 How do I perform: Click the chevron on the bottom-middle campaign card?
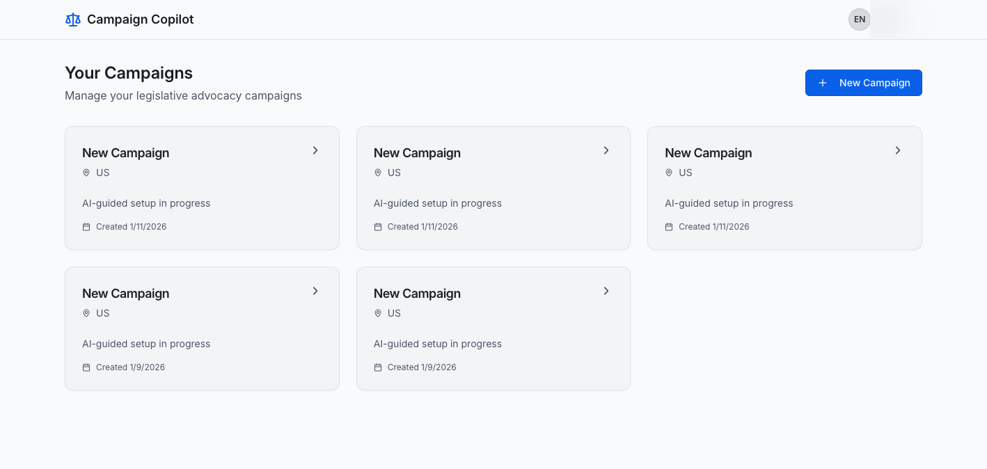point(606,291)
